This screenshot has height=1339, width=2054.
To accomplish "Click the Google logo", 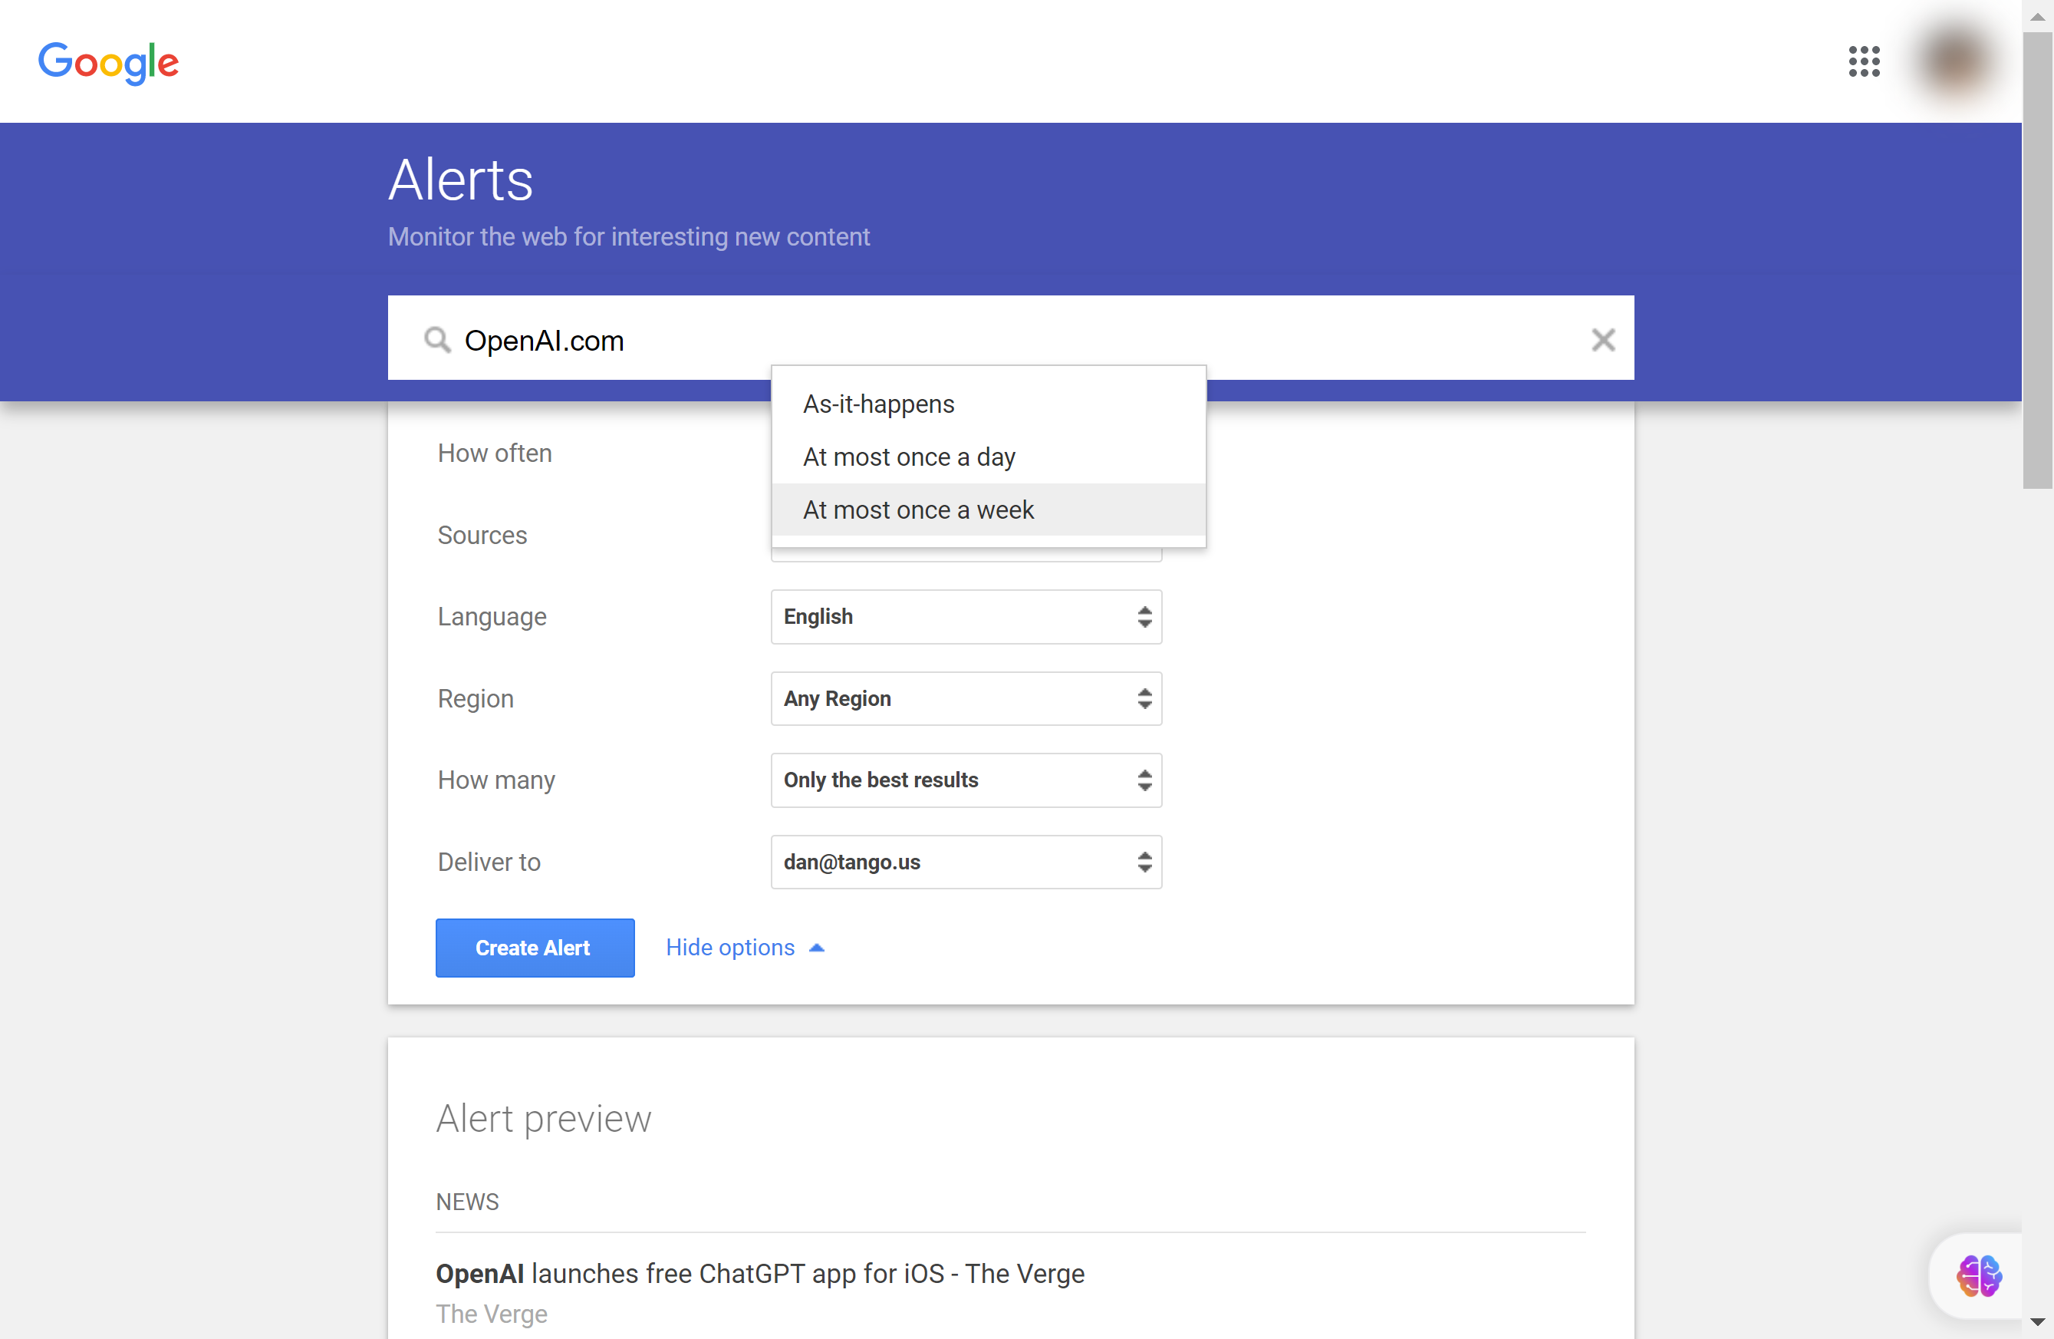I will click(x=109, y=62).
